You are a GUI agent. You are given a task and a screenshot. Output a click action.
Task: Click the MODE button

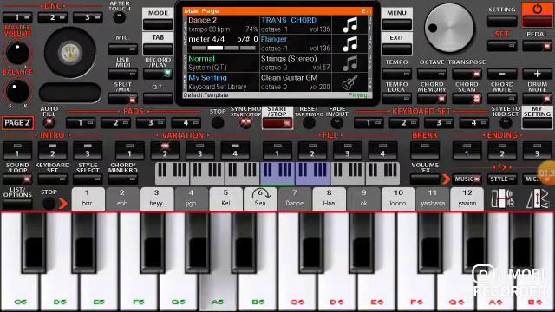click(158, 19)
